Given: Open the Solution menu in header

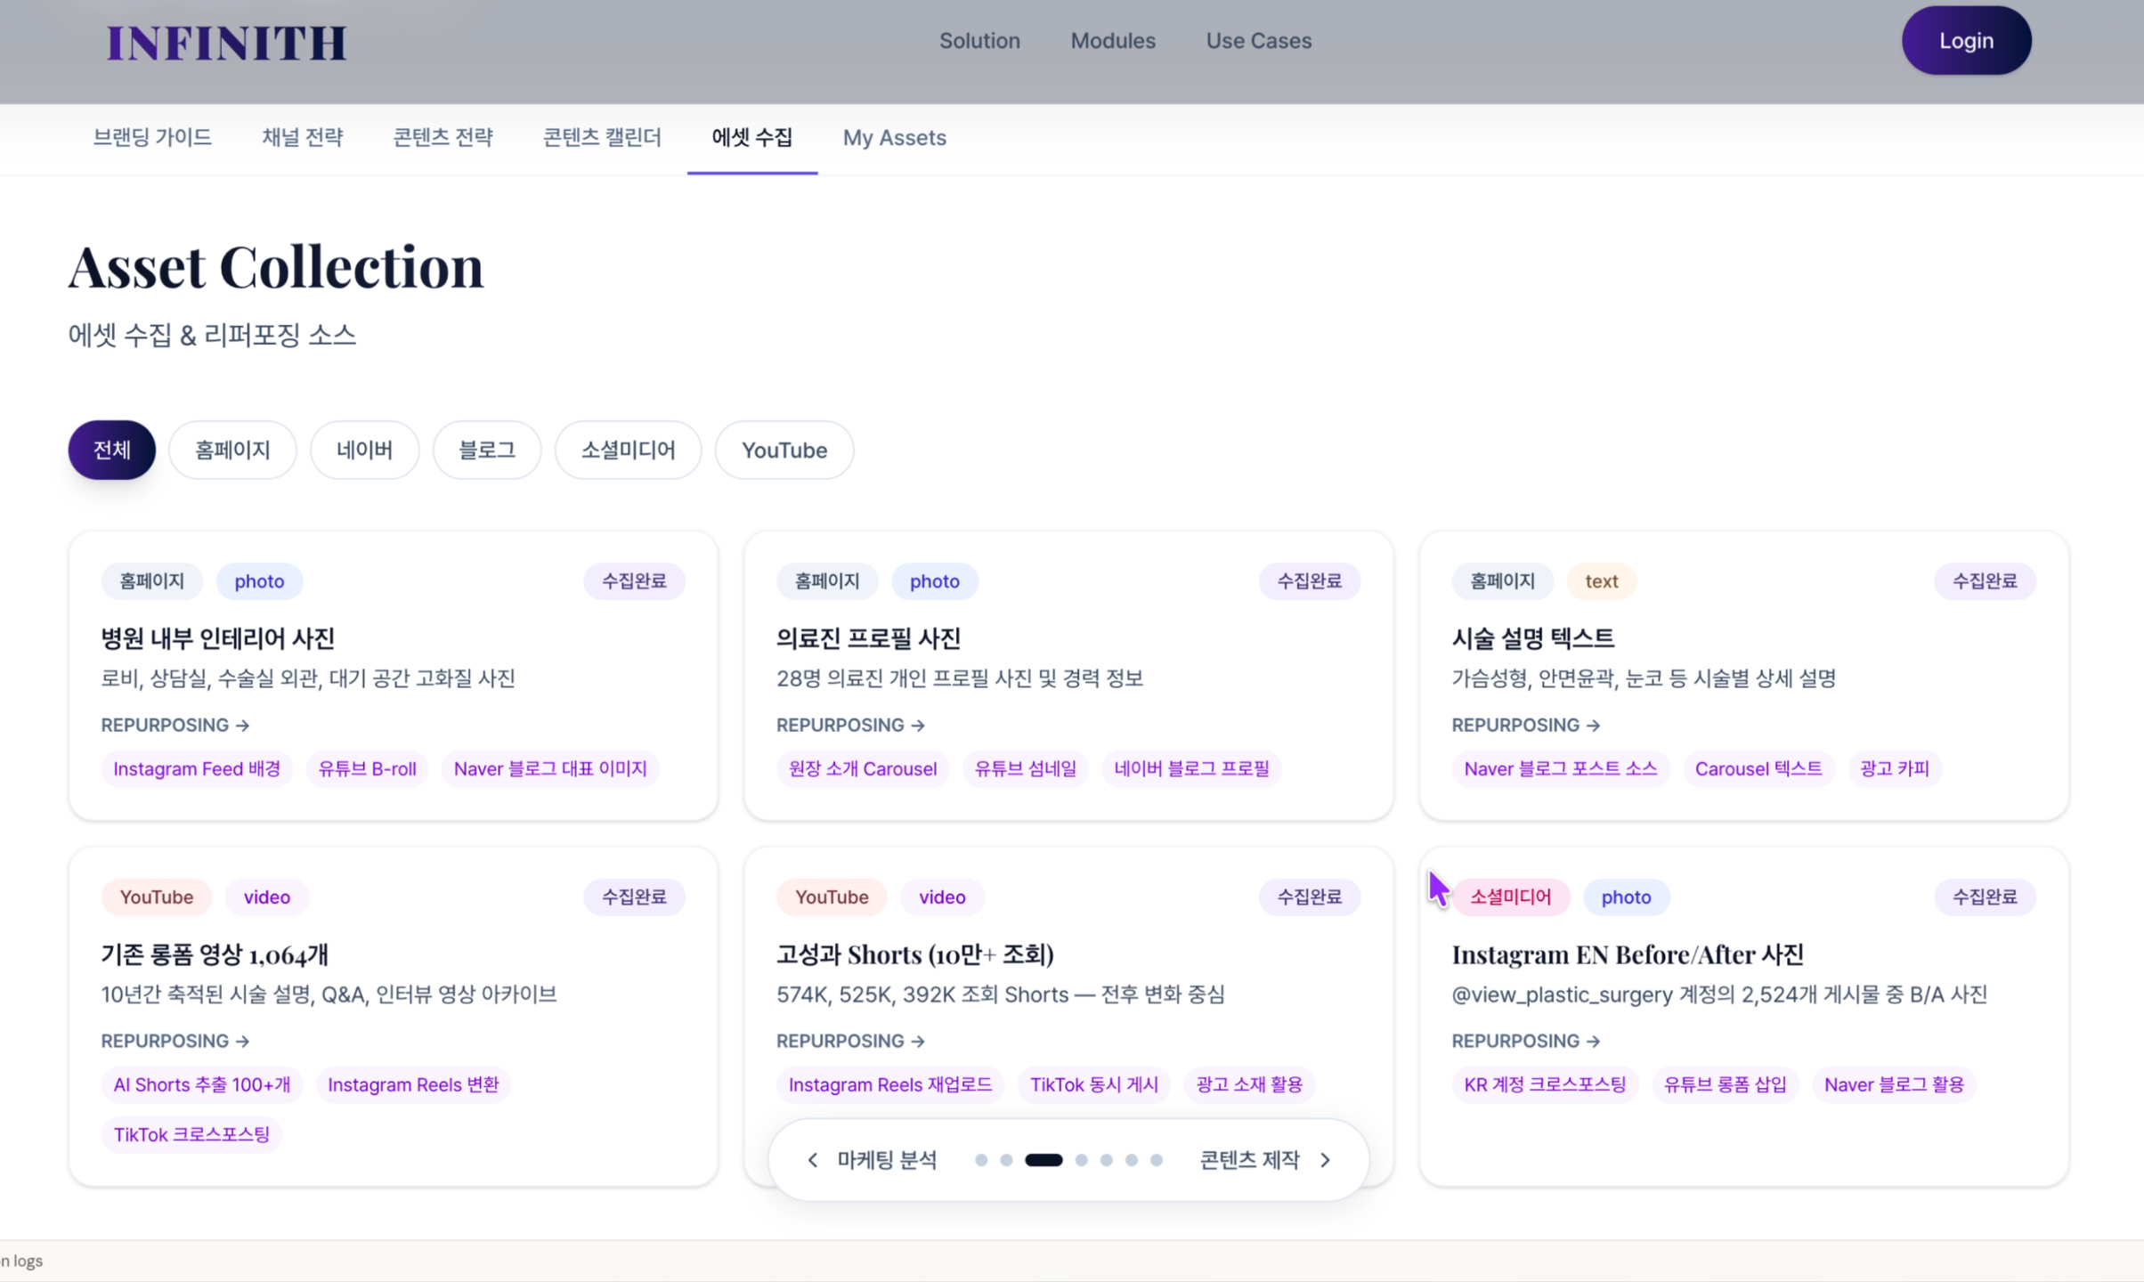Looking at the screenshot, I should click(x=979, y=41).
